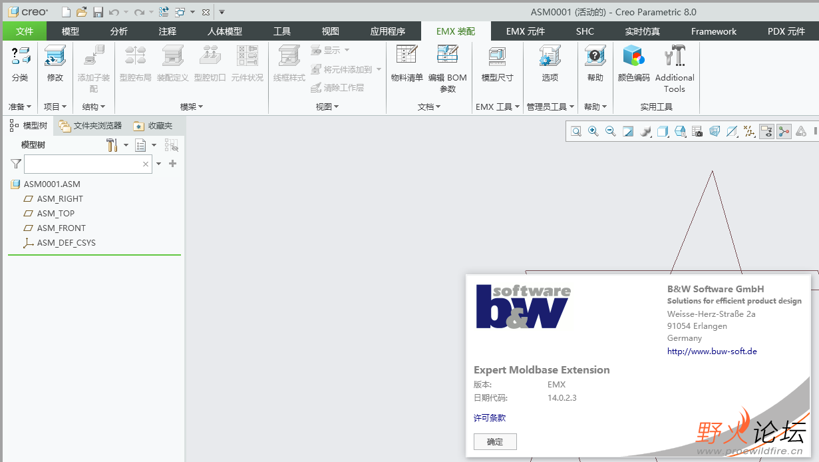This screenshot has width=819, height=462.
Task: Select ASM_RIGHT datum plane
Action: 53,199
